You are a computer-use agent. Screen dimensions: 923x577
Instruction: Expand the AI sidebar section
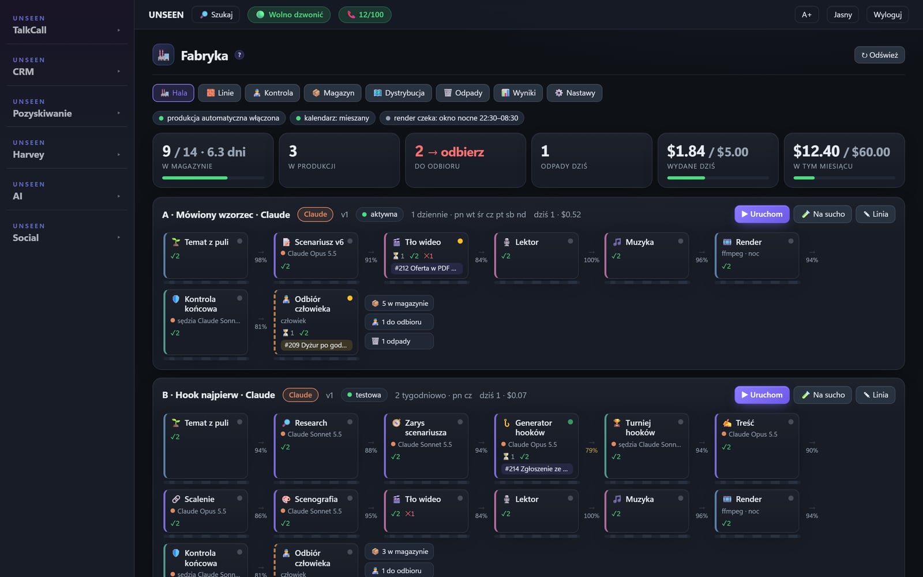pos(67,191)
